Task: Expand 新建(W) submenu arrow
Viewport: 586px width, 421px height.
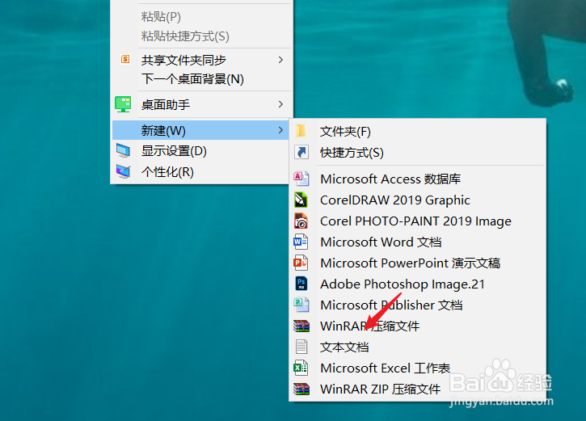Action: (x=280, y=130)
